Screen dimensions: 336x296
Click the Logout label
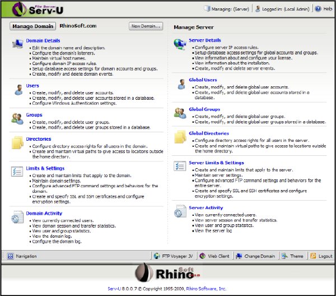(x=325, y=256)
